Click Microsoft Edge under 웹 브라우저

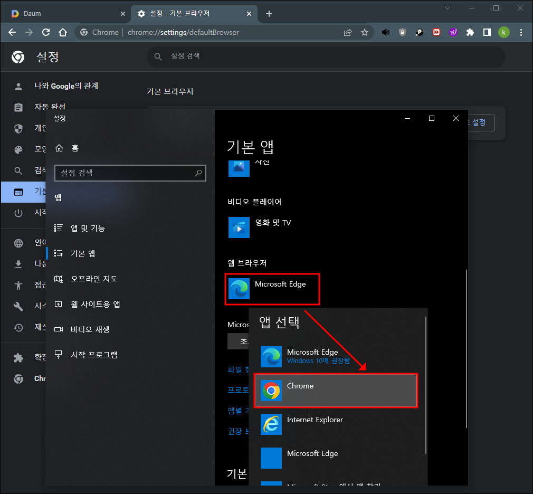click(272, 289)
